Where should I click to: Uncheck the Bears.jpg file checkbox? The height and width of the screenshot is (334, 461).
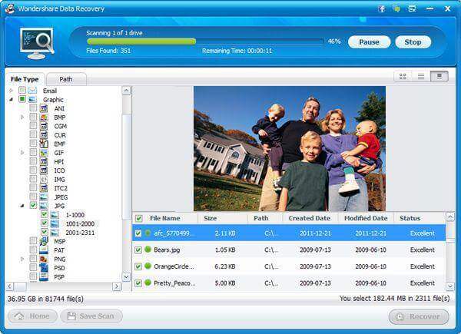[x=138, y=250]
